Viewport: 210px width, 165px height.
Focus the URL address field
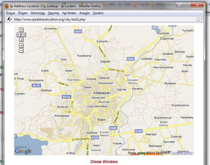(x=103, y=19)
